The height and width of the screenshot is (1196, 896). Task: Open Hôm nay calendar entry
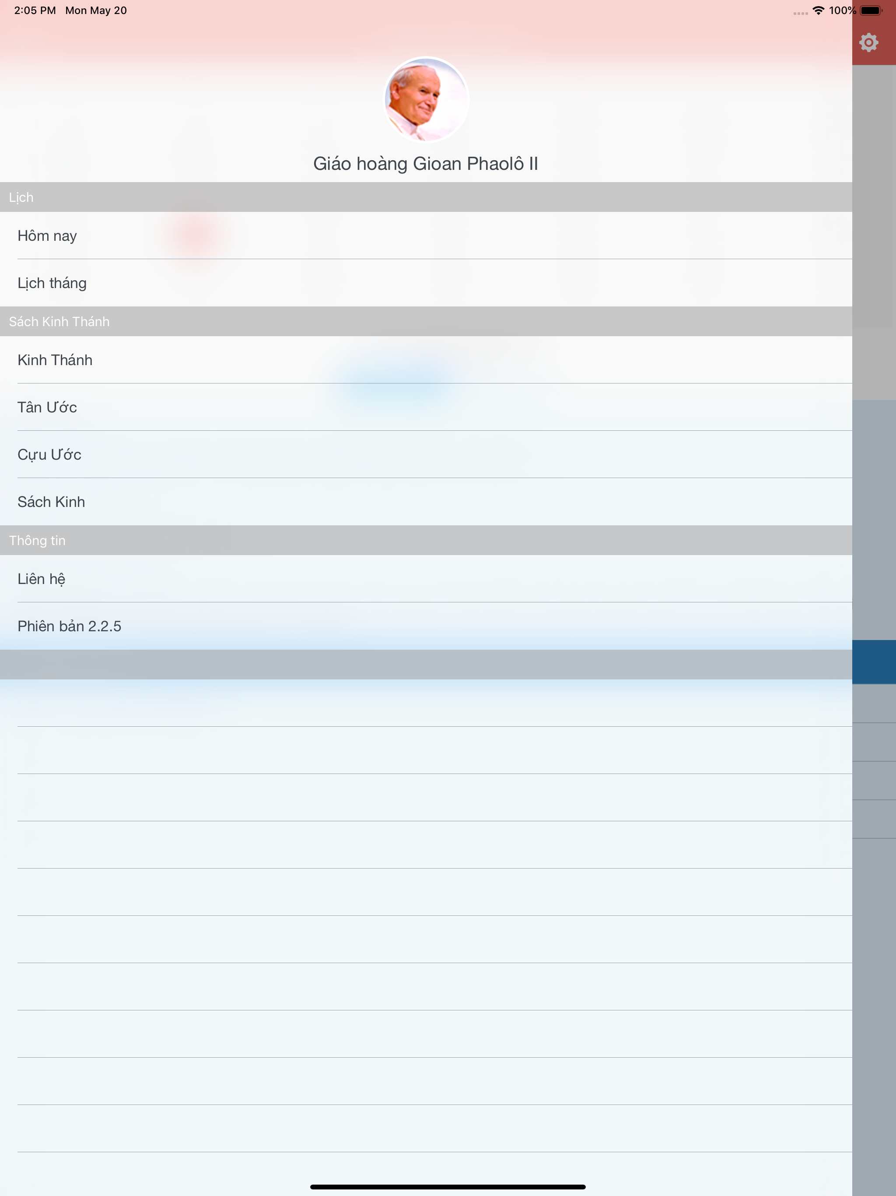click(426, 235)
